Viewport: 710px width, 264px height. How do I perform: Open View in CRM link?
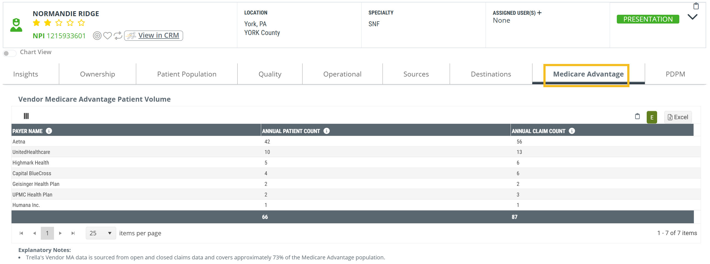coord(153,36)
